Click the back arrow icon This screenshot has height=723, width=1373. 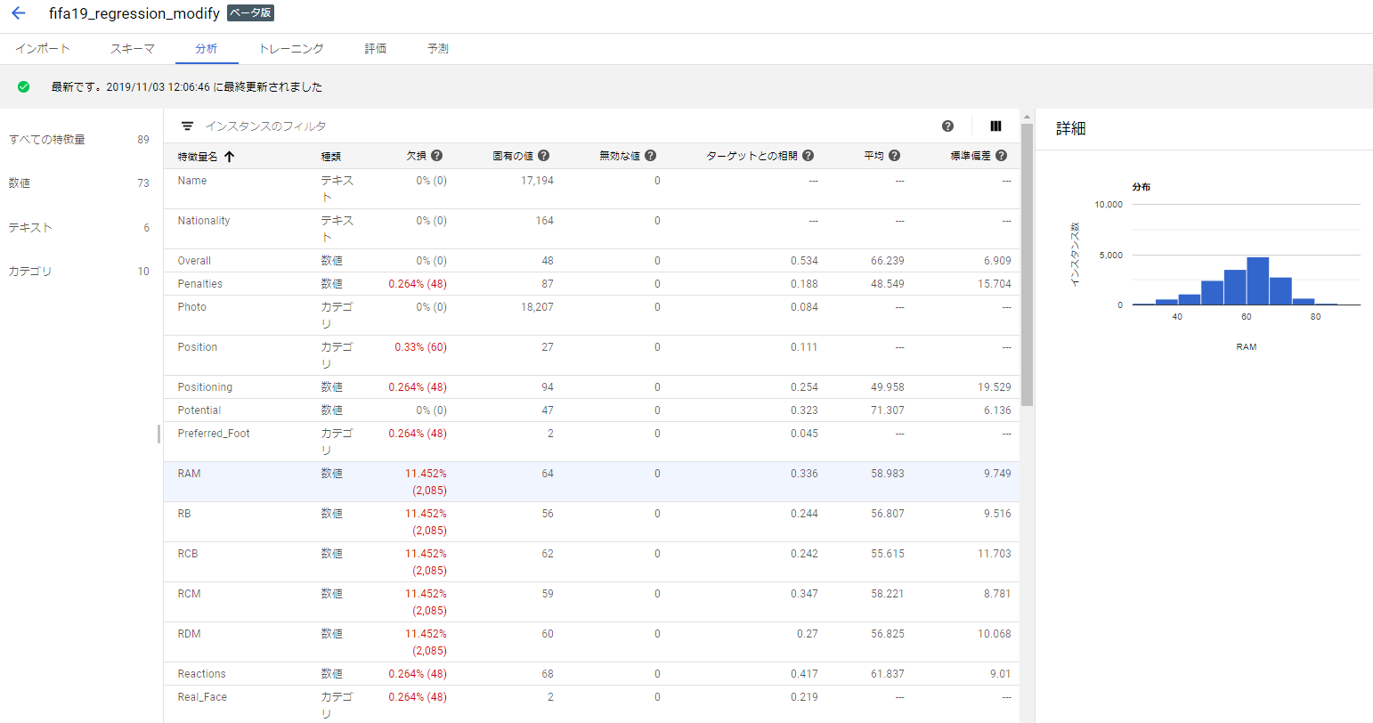click(19, 13)
